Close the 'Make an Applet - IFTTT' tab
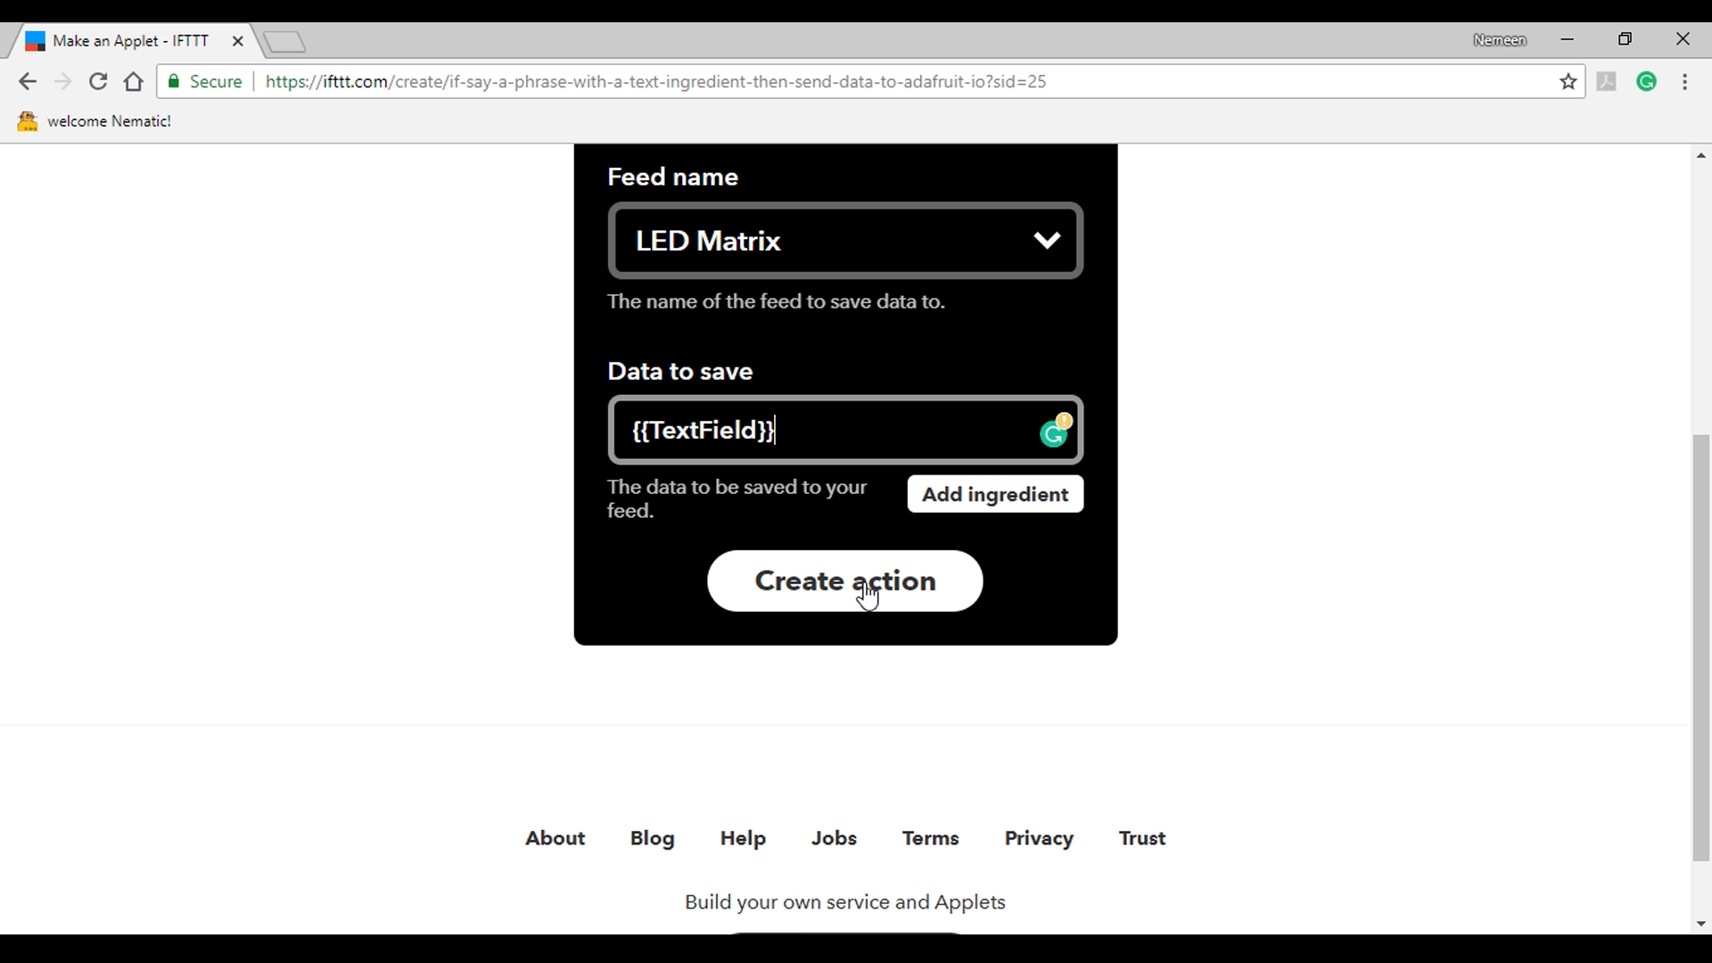The image size is (1712, 963). [x=237, y=41]
